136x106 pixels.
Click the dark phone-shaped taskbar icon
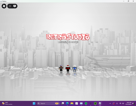(x=91, y=103)
